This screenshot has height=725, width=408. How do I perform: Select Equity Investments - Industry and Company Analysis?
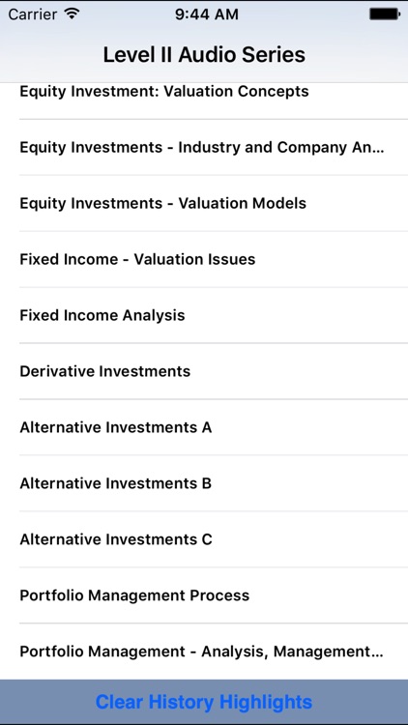[x=204, y=147]
